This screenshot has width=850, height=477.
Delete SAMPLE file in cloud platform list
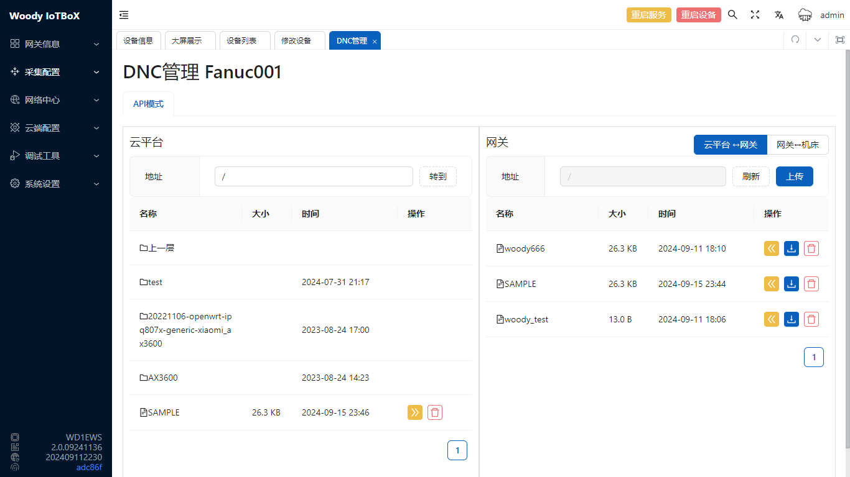435,412
